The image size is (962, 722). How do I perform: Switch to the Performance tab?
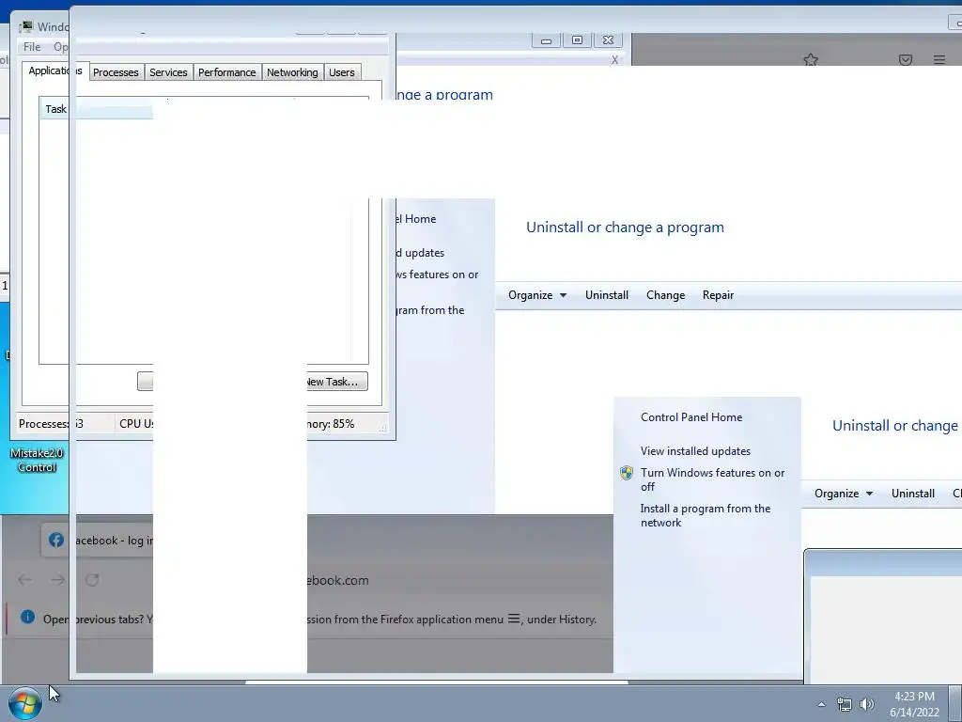[x=227, y=71]
